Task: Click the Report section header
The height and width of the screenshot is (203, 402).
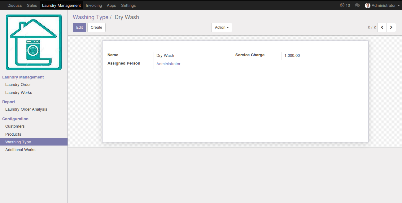Action: pyautogui.click(x=9, y=102)
